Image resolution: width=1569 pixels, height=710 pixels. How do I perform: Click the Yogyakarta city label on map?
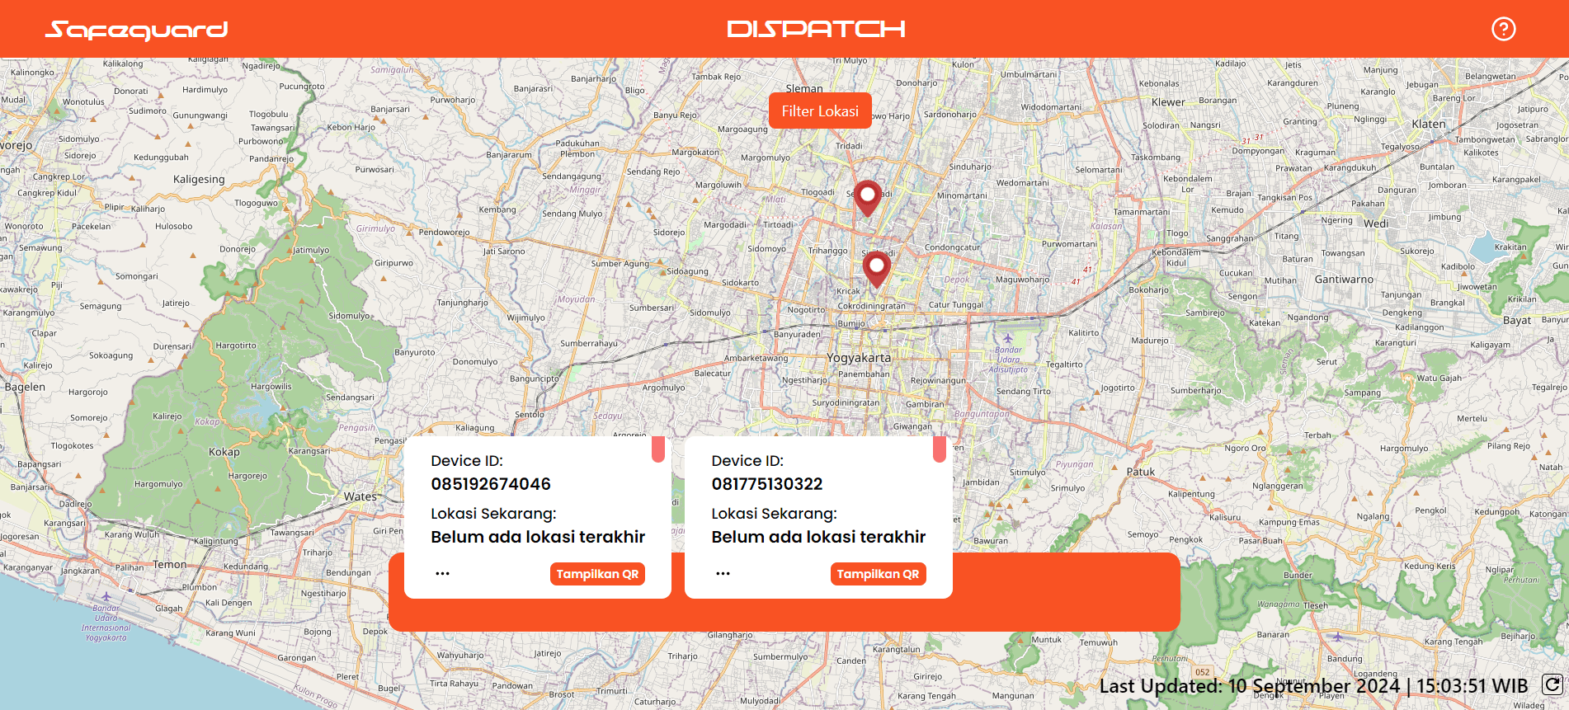859,358
